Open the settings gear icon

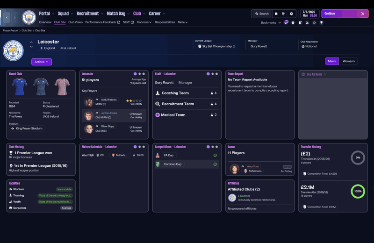(x=291, y=14)
